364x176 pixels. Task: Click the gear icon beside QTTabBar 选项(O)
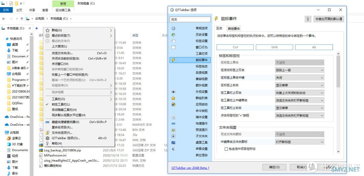point(48,138)
